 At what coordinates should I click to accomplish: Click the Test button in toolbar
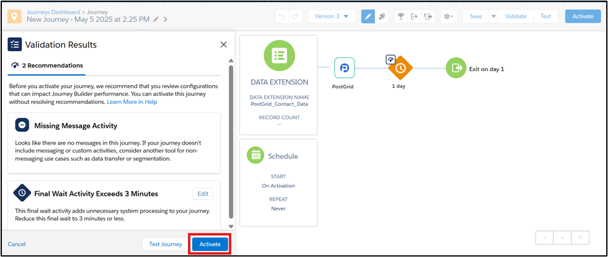coord(545,17)
